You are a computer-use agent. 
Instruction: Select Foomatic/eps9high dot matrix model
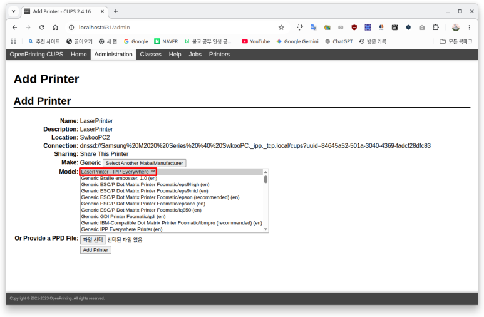coord(172,184)
